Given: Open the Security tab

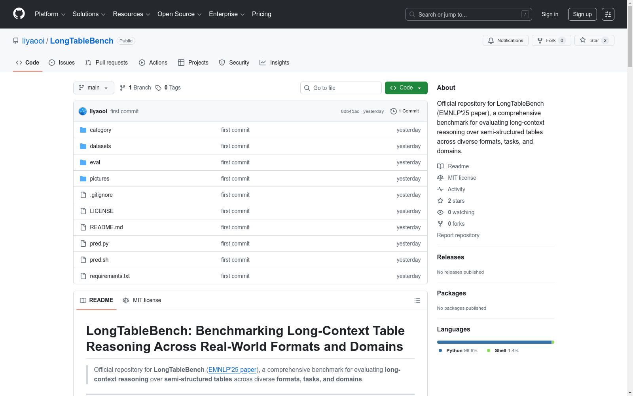Looking at the screenshot, I should (234, 63).
